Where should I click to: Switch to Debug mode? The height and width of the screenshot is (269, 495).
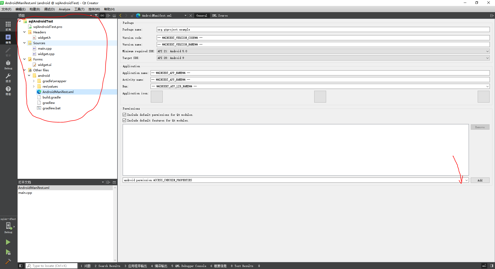8,65
